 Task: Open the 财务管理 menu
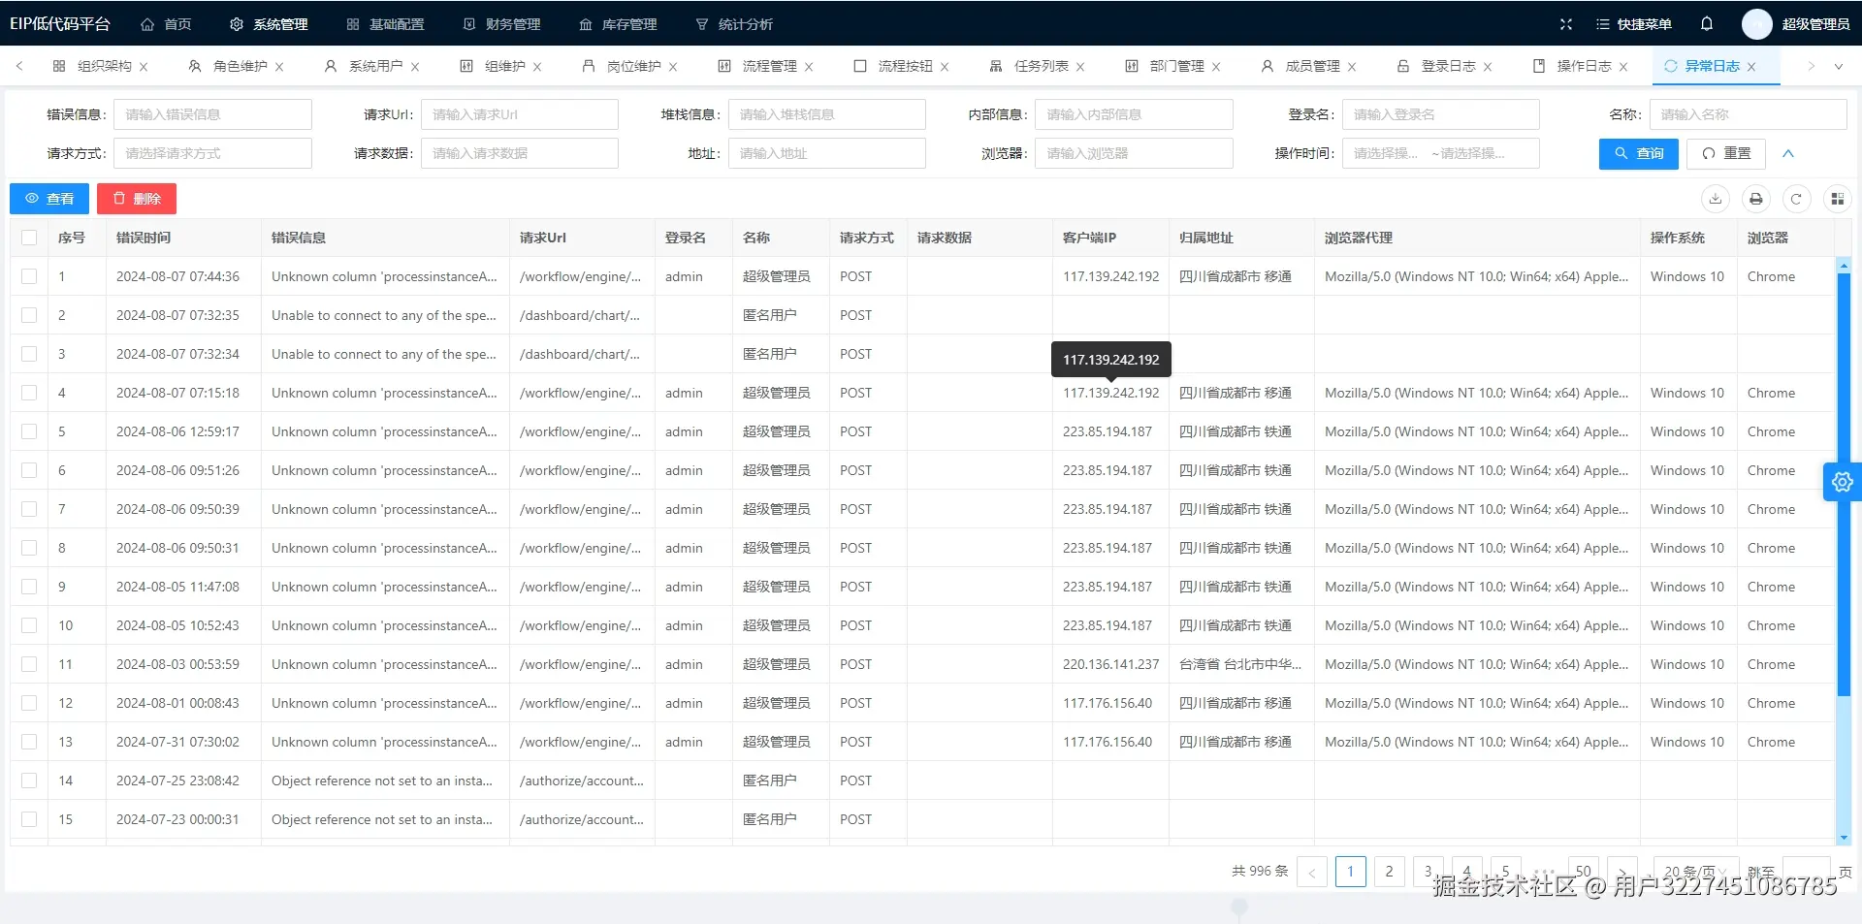(x=501, y=24)
